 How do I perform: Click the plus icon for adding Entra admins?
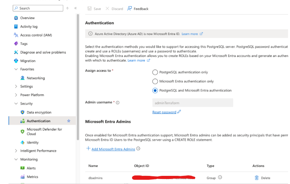tap(88, 148)
